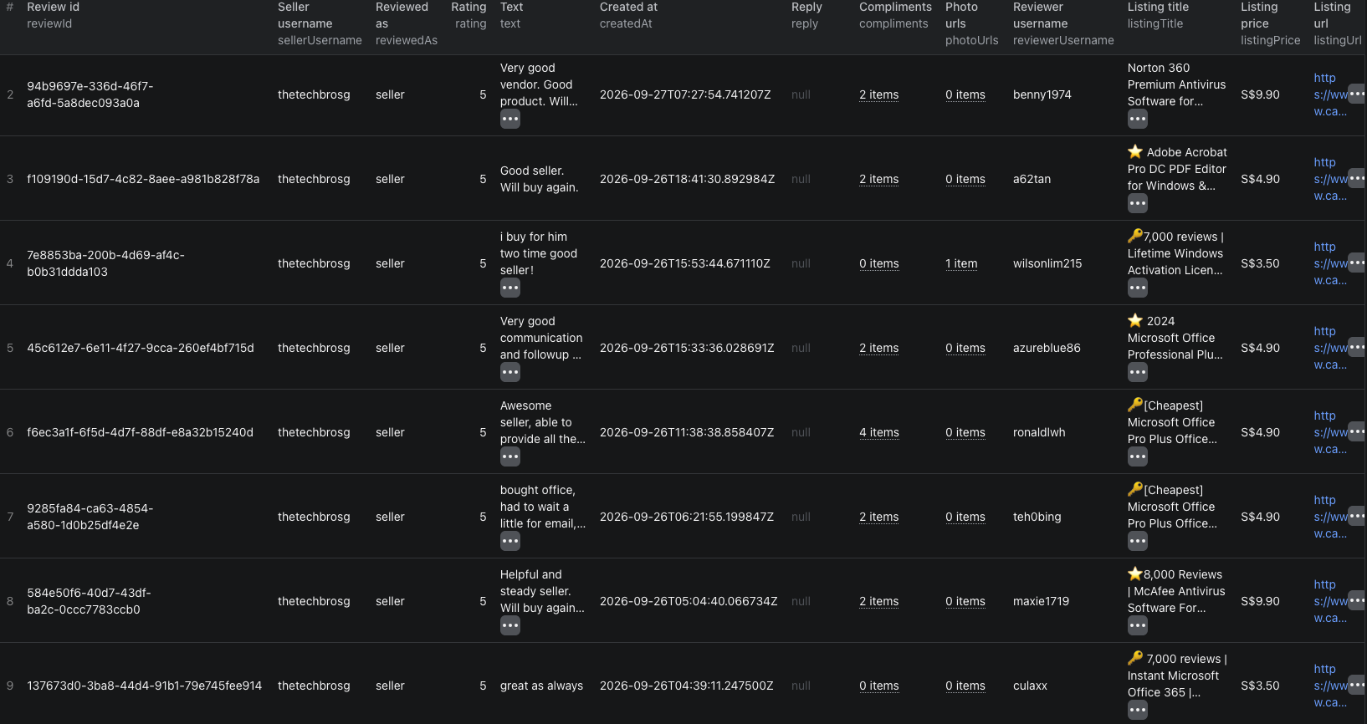Select 'Good seller. Will buy again.' text
The height and width of the screenshot is (724, 1367).
coord(540,179)
